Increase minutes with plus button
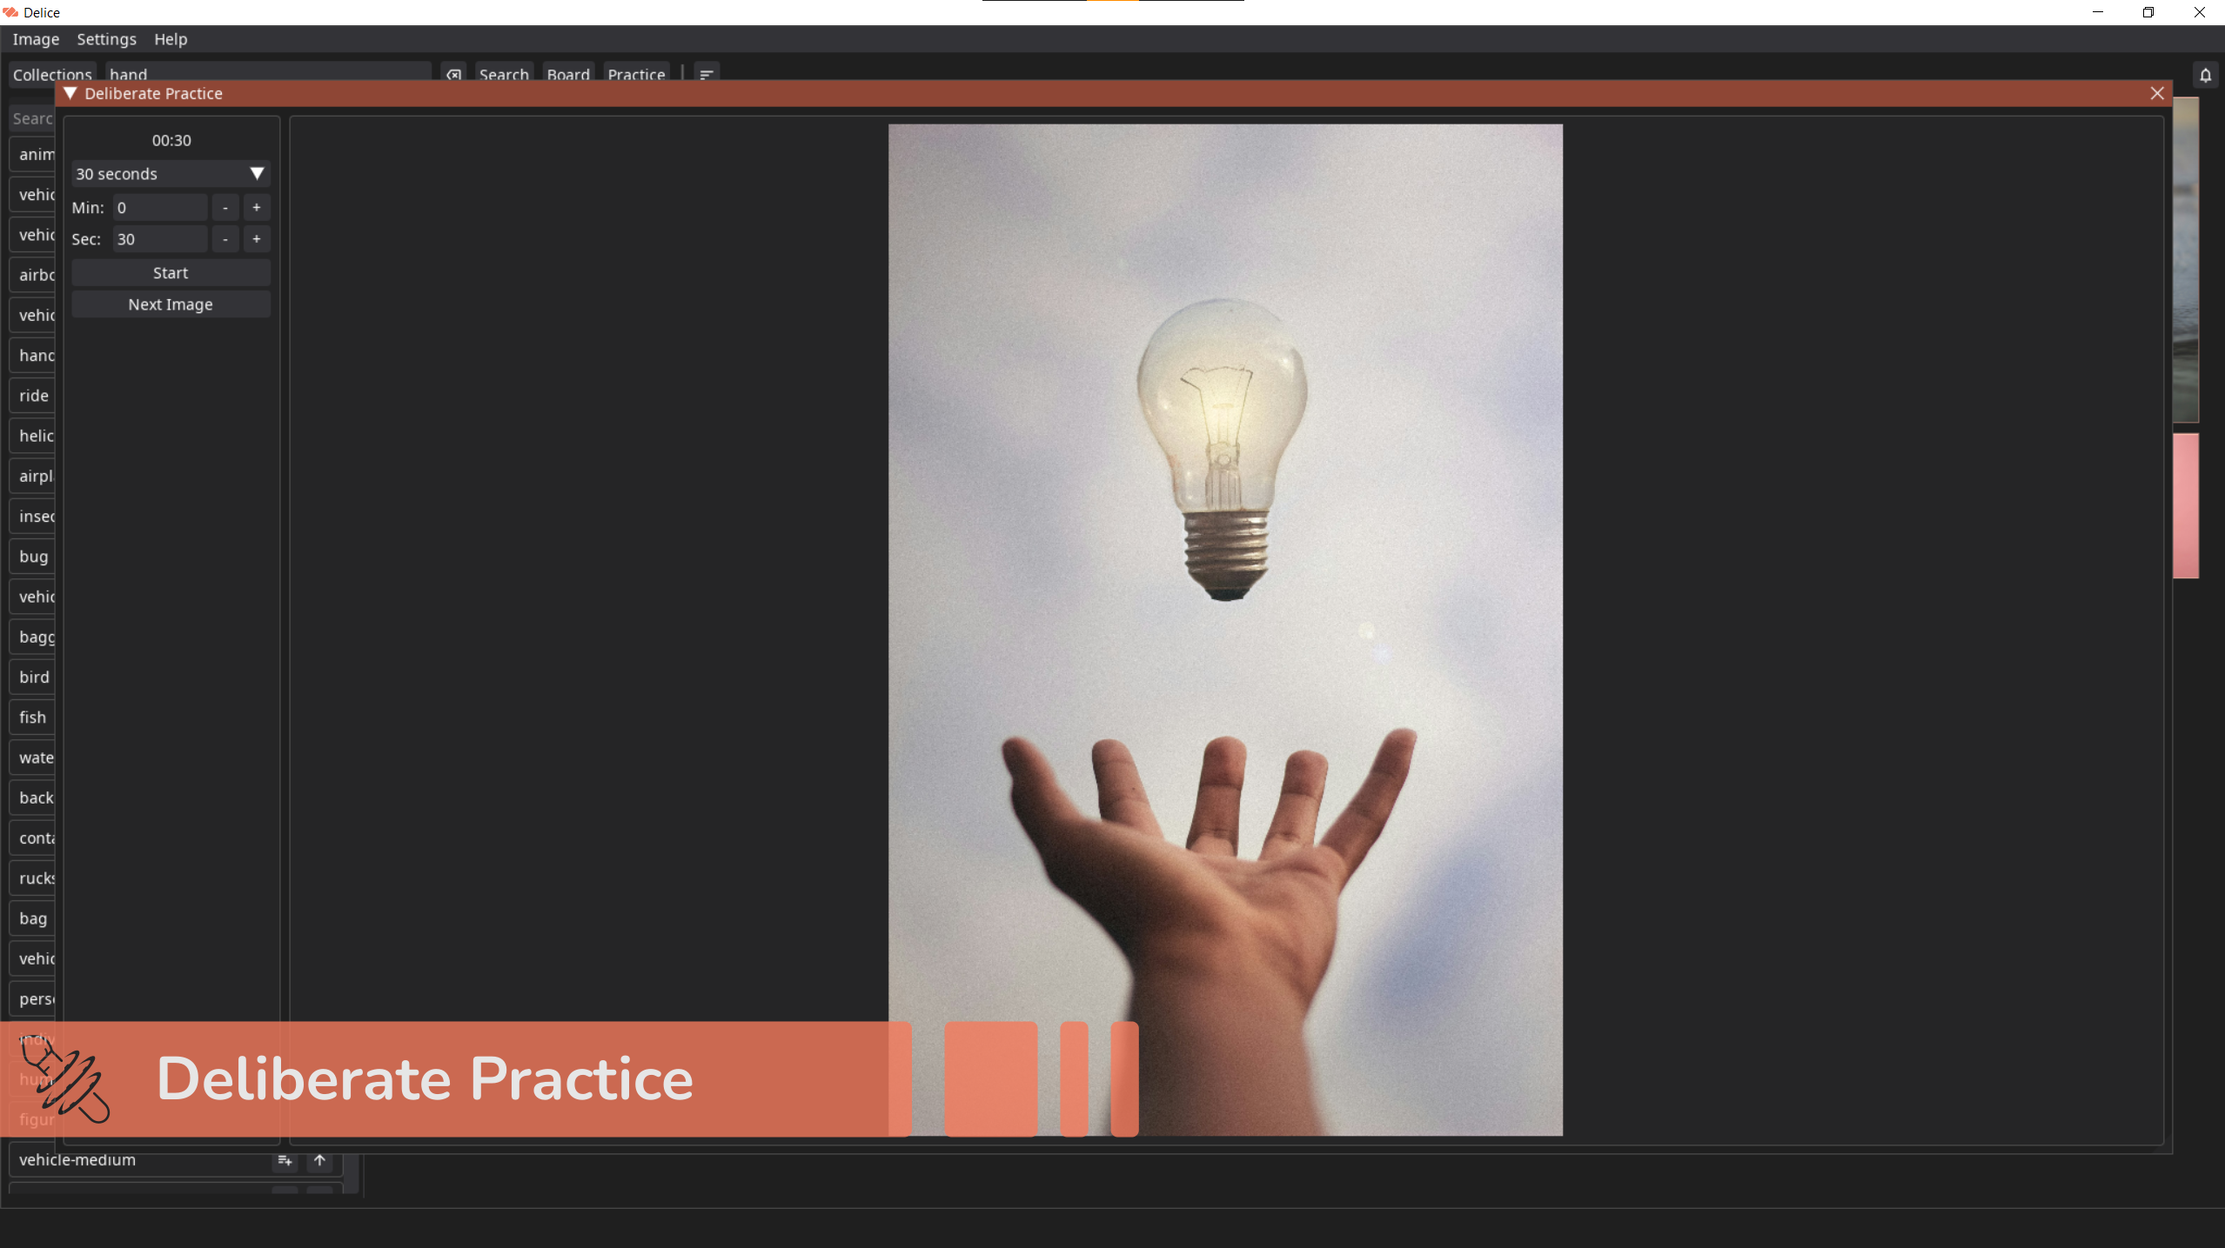 pyautogui.click(x=256, y=208)
